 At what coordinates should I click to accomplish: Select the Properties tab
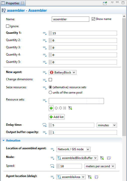[12, 3]
